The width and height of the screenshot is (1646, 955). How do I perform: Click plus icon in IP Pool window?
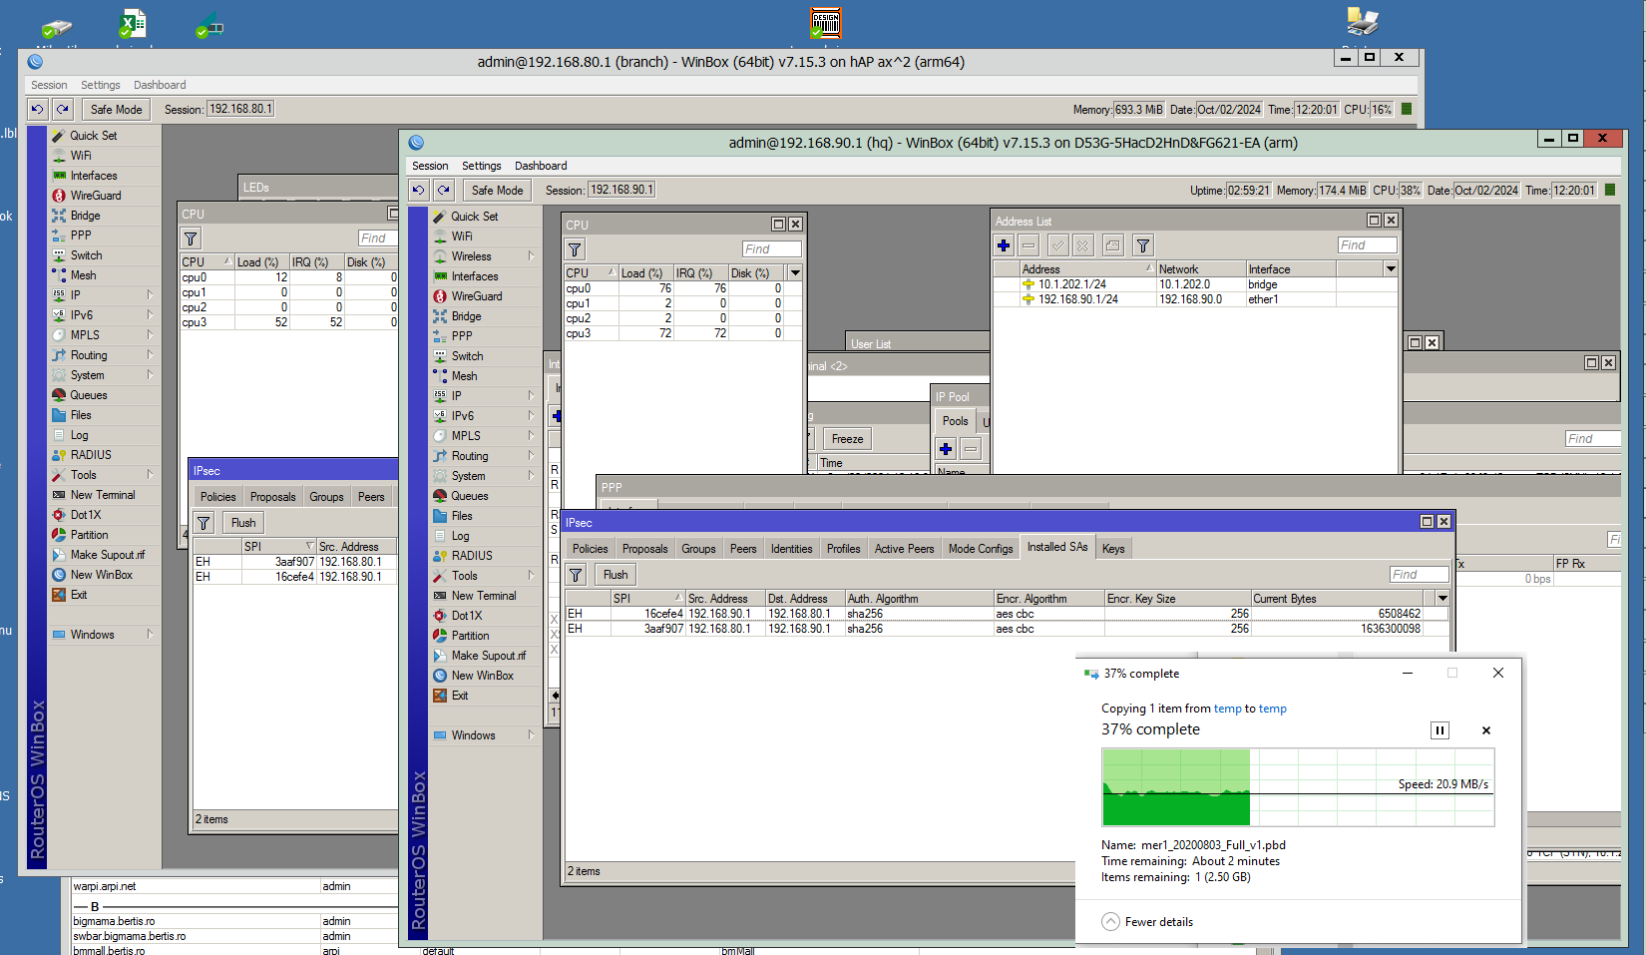point(946,449)
